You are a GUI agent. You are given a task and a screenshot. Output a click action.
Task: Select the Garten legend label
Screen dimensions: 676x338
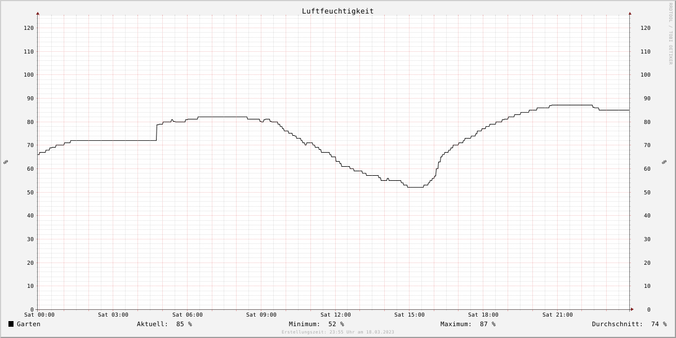tap(29, 324)
